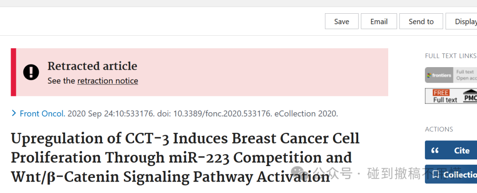Image resolution: width=477 pixels, height=193 pixels.
Task: Click the Retracted article heading
Action: point(92,66)
